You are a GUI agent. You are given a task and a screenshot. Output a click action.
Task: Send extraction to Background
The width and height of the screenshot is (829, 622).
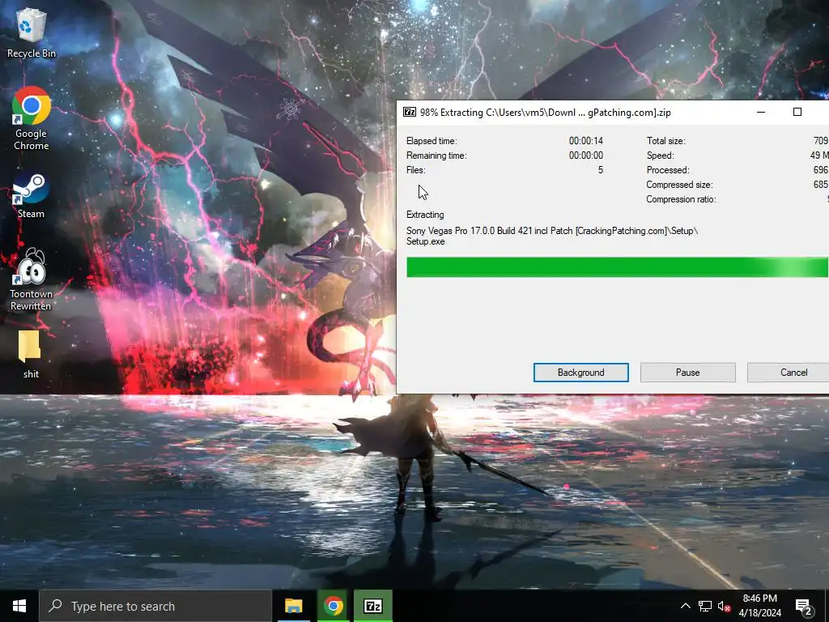[580, 373]
